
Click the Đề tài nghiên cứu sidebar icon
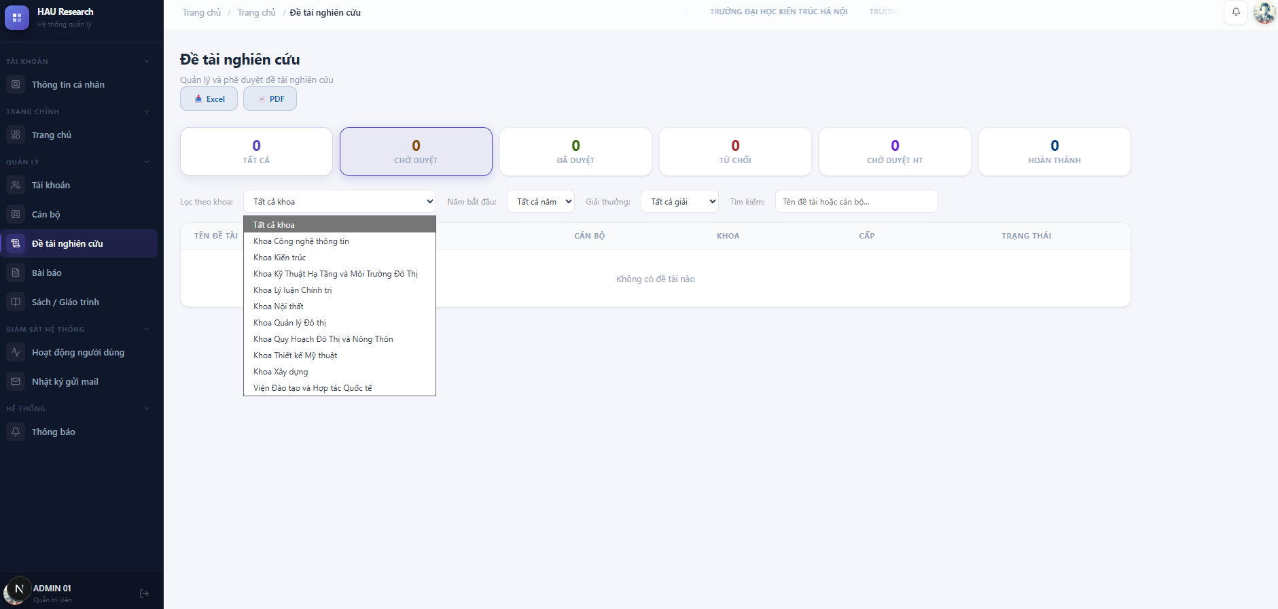tap(16, 243)
